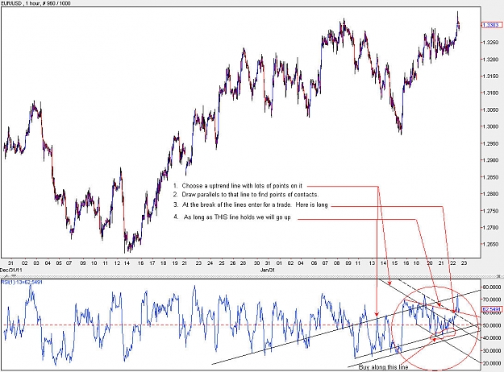Viewport: 504px width, 372px height.
Task: Click the 1.2900 price axis label
Action: pos(491,160)
